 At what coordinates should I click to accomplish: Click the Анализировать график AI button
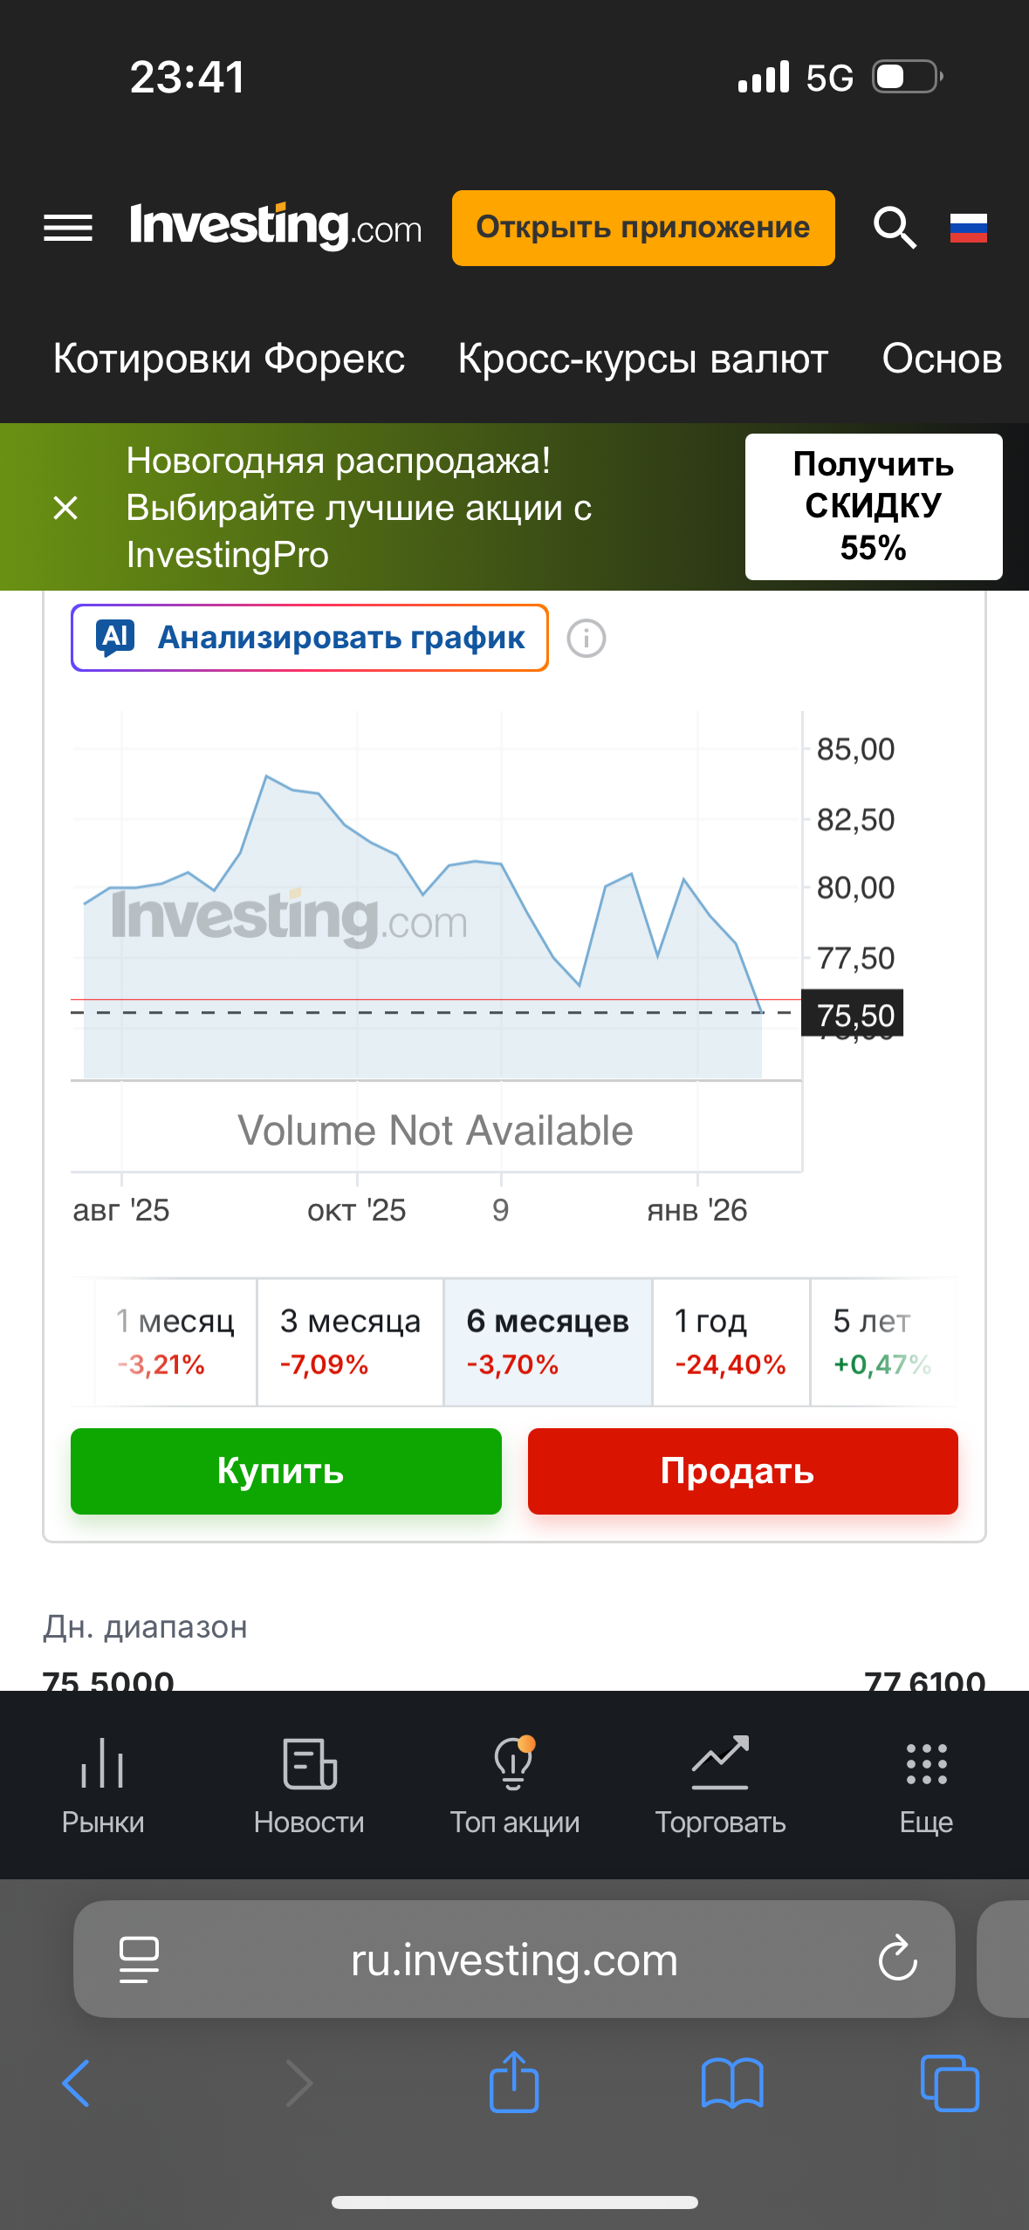click(310, 638)
